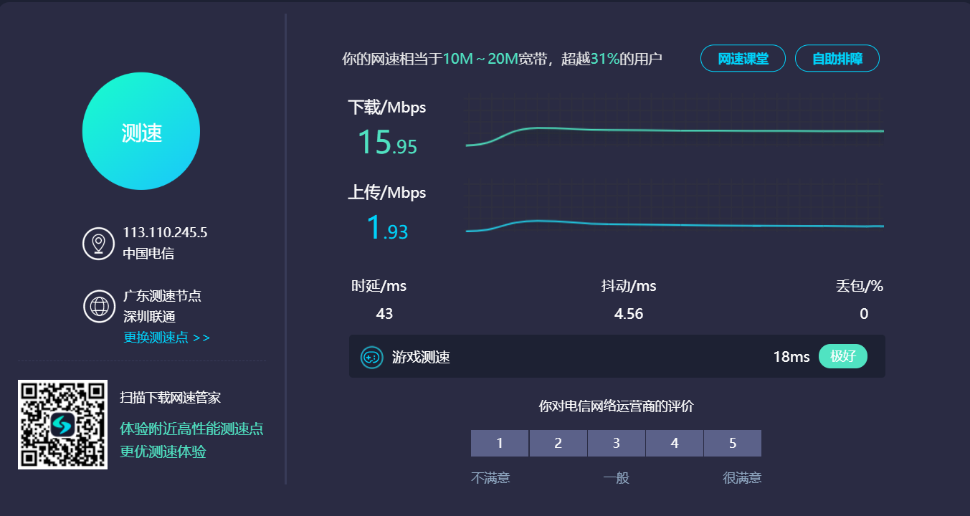Click the upload speed graph line
Image resolution: width=970 pixels, height=516 pixels.
(x=674, y=224)
